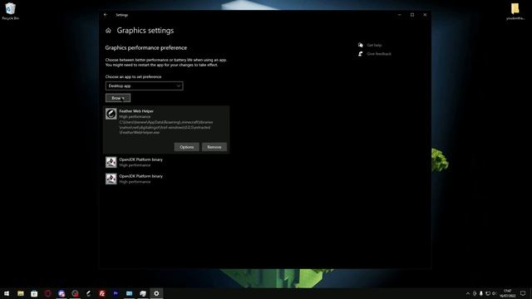532x299 pixels.
Task: Open the notification center icon
Action: pos(523,293)
